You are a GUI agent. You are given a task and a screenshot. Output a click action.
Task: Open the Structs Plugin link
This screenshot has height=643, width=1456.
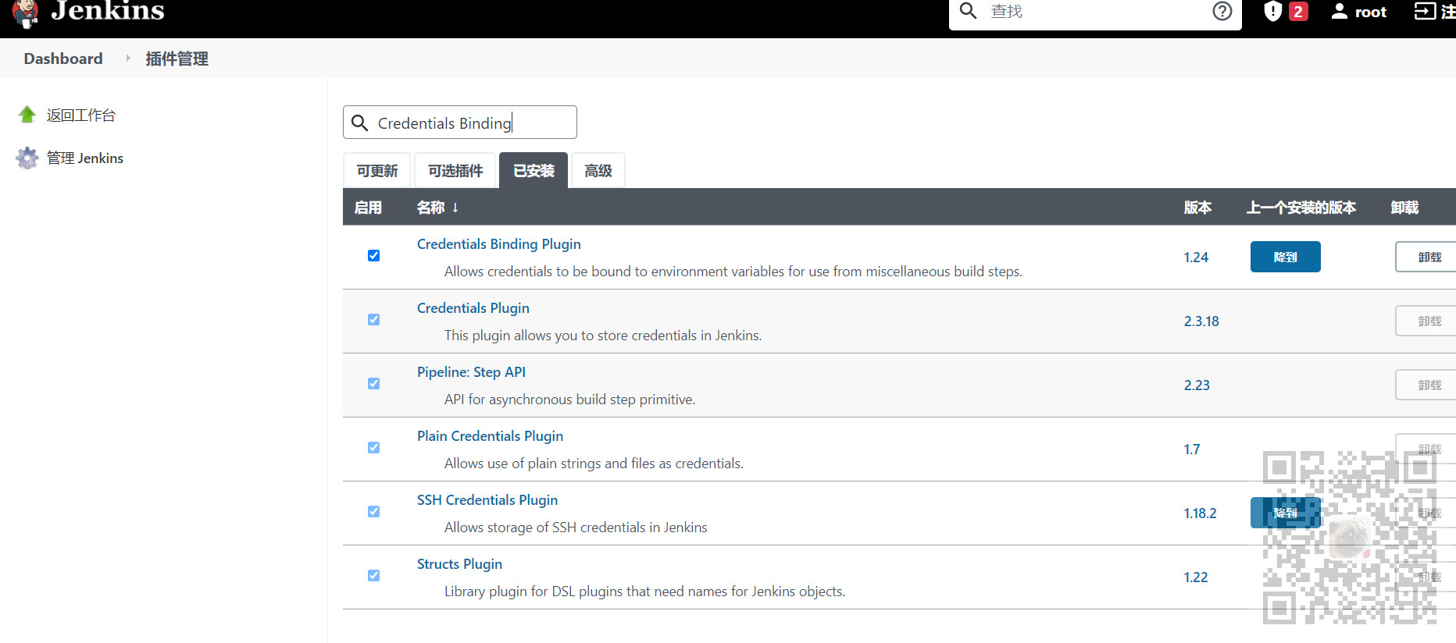pos(459,564)
